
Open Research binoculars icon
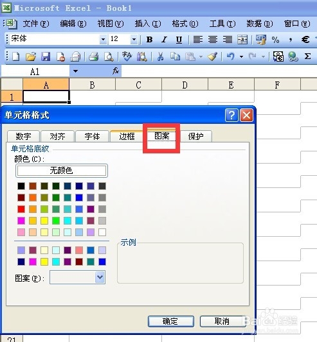(x=141, y=56)
